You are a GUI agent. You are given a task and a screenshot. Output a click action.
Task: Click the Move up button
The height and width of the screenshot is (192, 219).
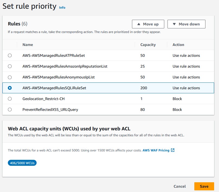[x=148, y=24]
